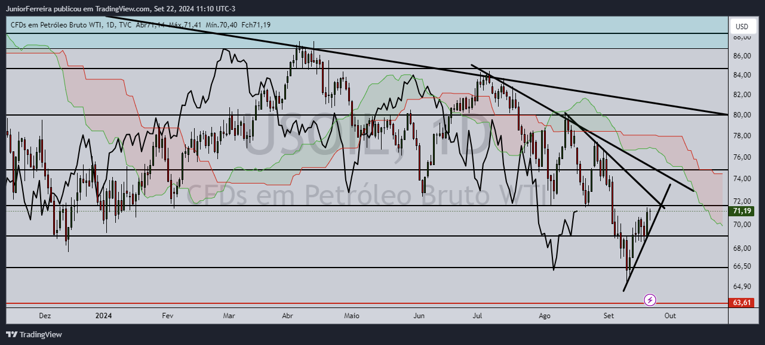The width and height of the screenshot is (765, 345).
Task: Click the 64,90 price axis label
Action: (x=742, y=287)
